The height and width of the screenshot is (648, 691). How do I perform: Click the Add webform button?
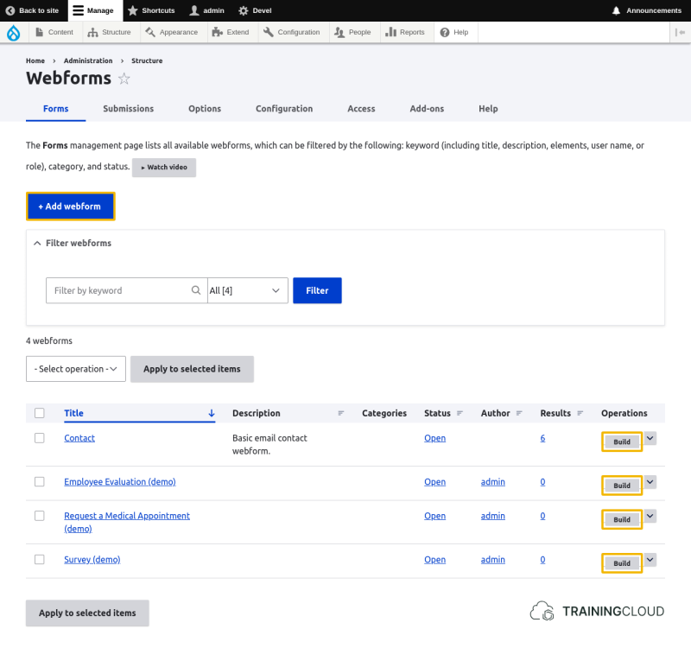[x=71, y=206]
